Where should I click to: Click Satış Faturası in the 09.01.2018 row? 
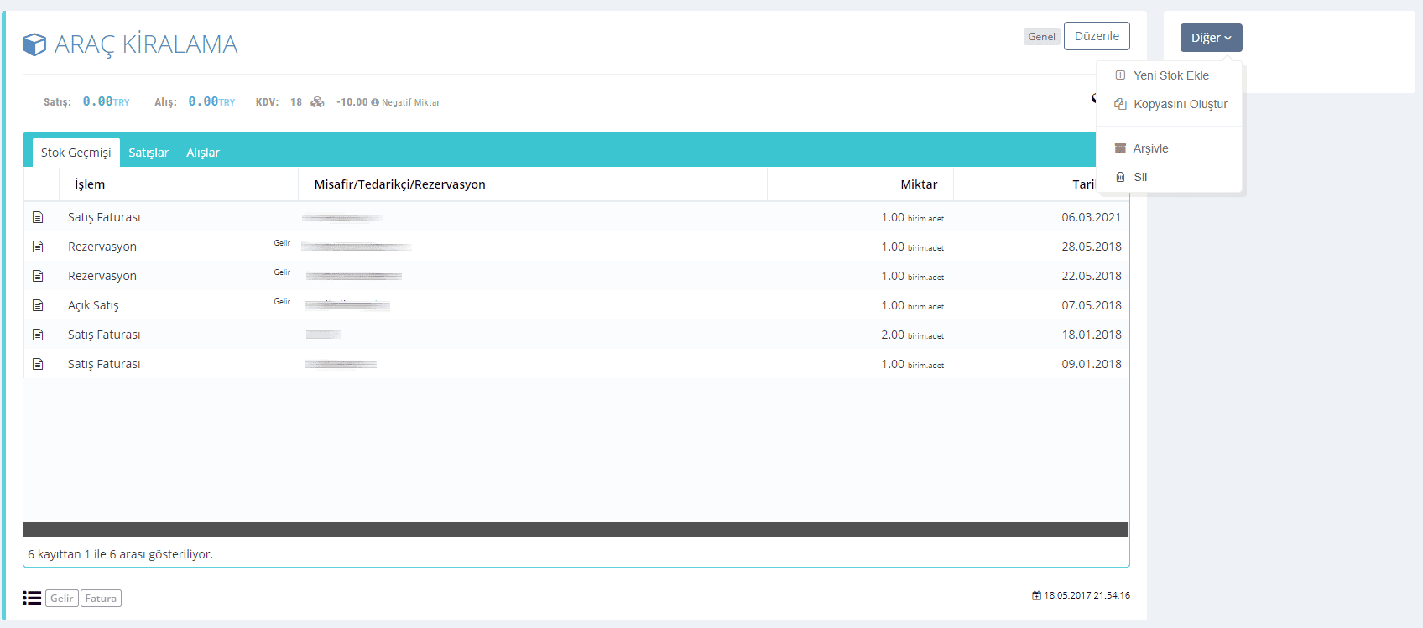pyautogui.click(x=104, y=364)
